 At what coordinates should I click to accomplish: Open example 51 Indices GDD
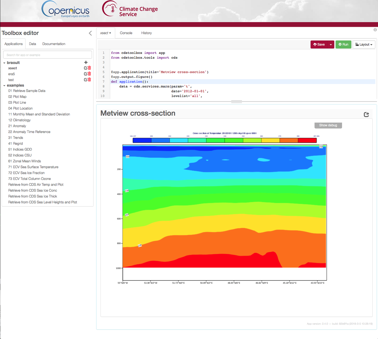point(20,149)
